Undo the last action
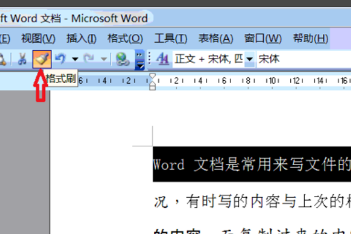 (x=60, y=59)
